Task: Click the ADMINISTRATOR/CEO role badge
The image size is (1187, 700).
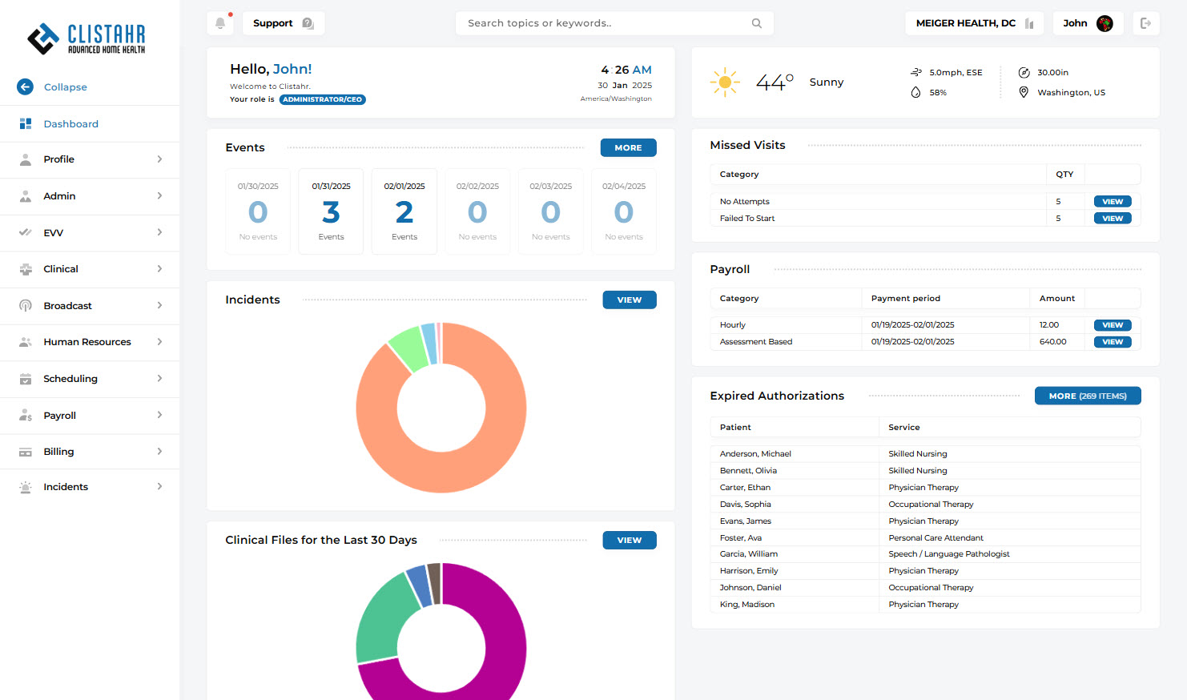Action: (x=323, y=99)
